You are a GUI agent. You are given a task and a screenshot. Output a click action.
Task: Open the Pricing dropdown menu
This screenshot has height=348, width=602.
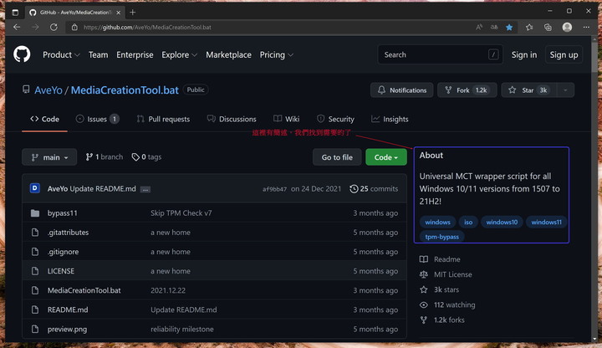point(277,54)
